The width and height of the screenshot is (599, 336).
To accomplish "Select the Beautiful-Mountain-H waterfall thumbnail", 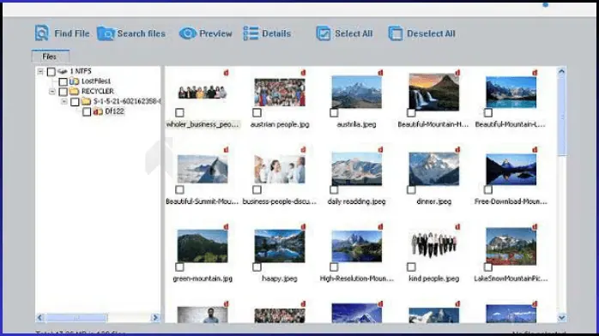I will pyautogui.click(x=433, y=92).
